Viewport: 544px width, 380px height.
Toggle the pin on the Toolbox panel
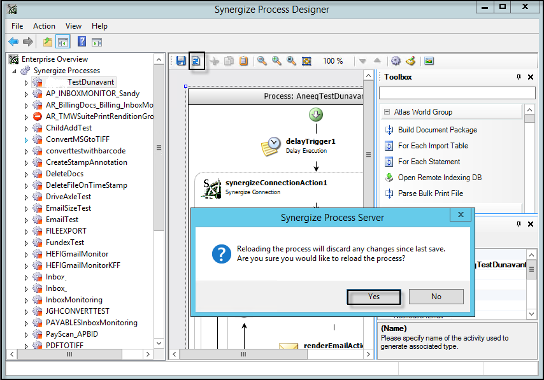click(x=519, y=77)
